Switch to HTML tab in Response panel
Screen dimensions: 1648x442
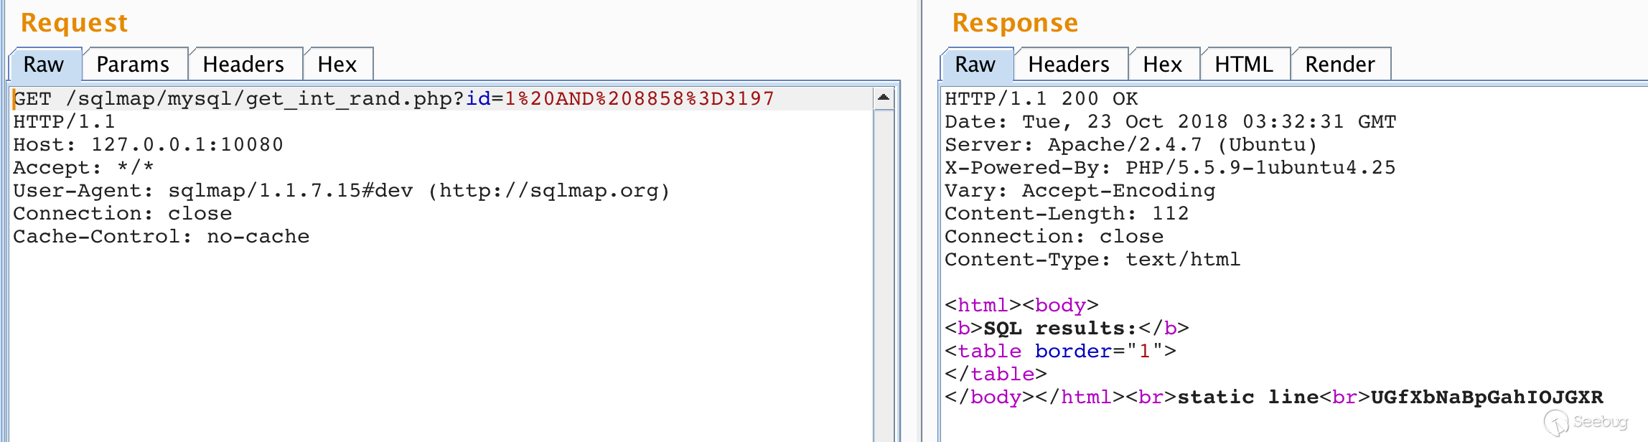[1245, 65]
